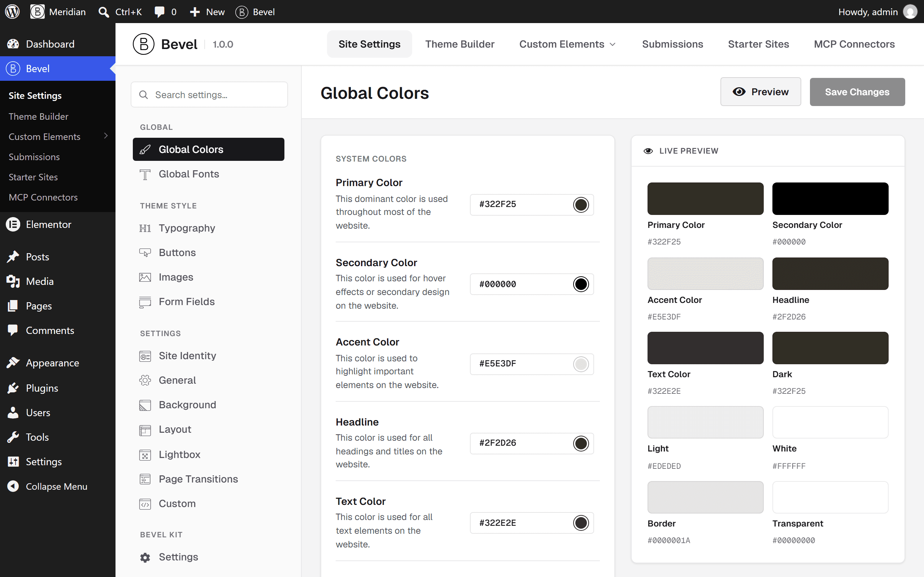Open the Text Color picker swatch

[x=581, y=523]
